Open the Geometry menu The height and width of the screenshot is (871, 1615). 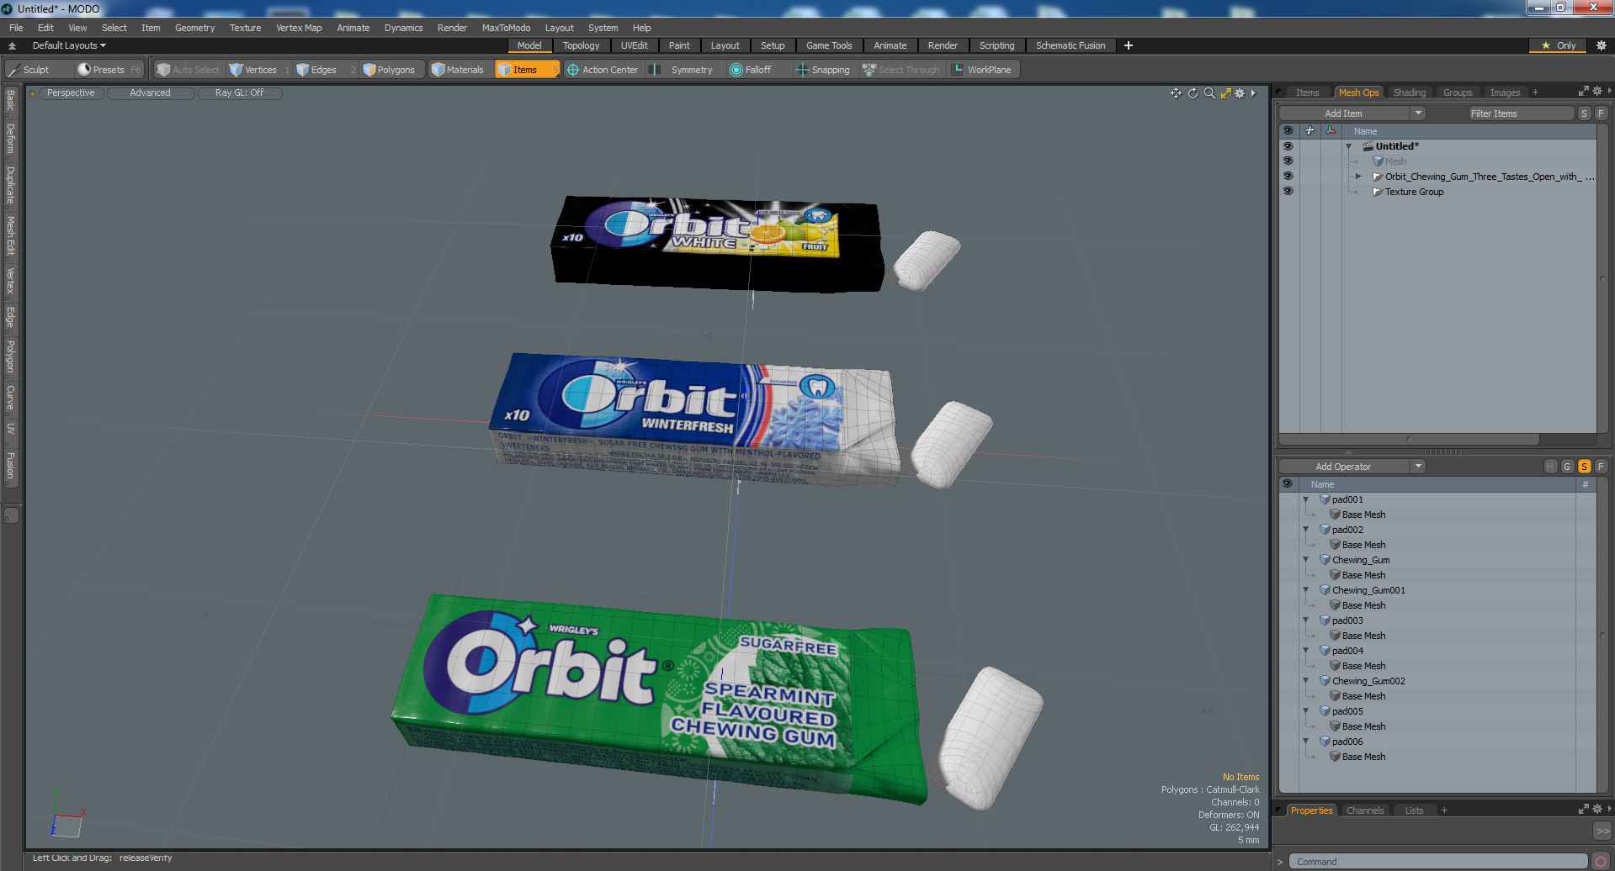(194, 28)
